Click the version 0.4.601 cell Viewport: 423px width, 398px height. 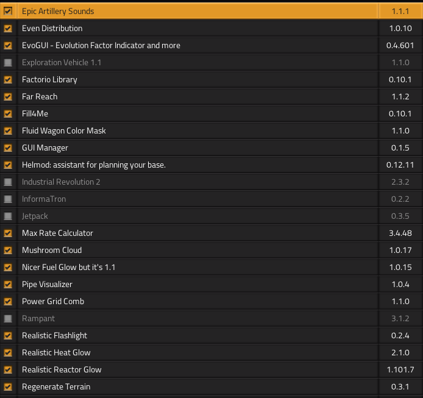point(400,45)
